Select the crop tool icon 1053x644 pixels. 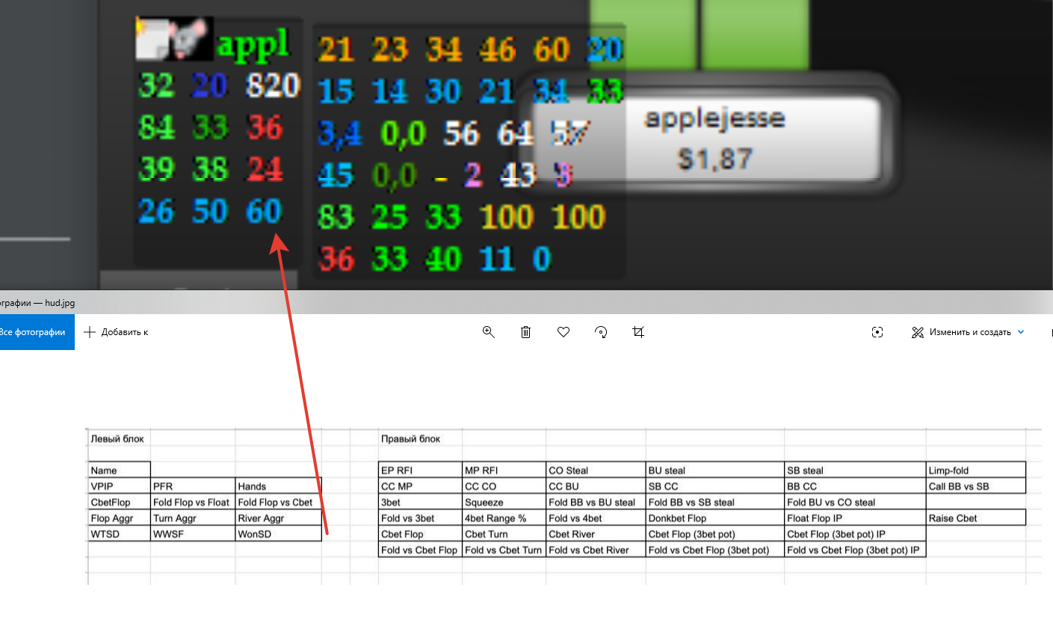coord(638,332)
